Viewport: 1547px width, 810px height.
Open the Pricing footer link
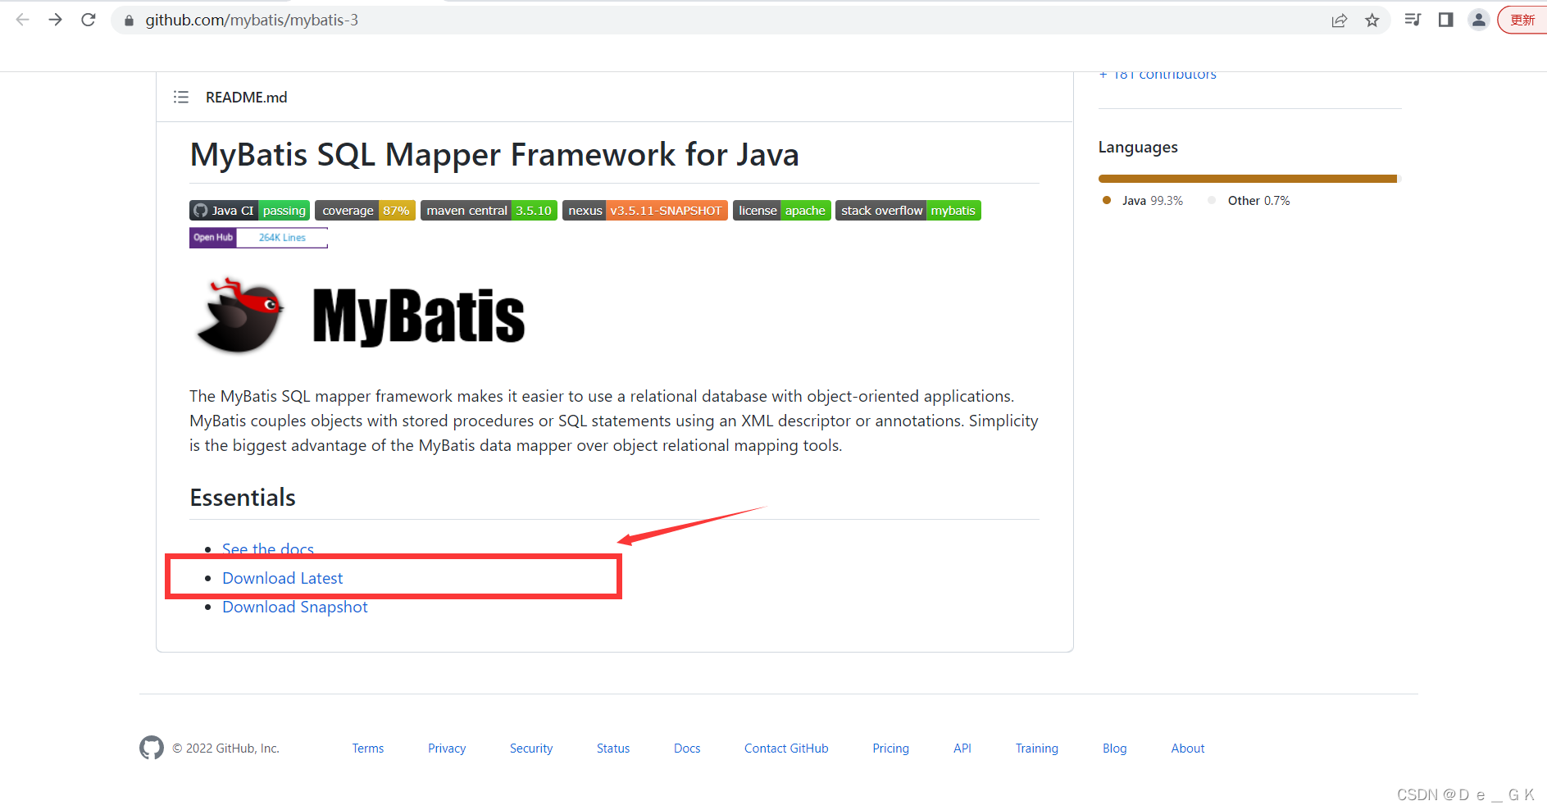(891, 749)
